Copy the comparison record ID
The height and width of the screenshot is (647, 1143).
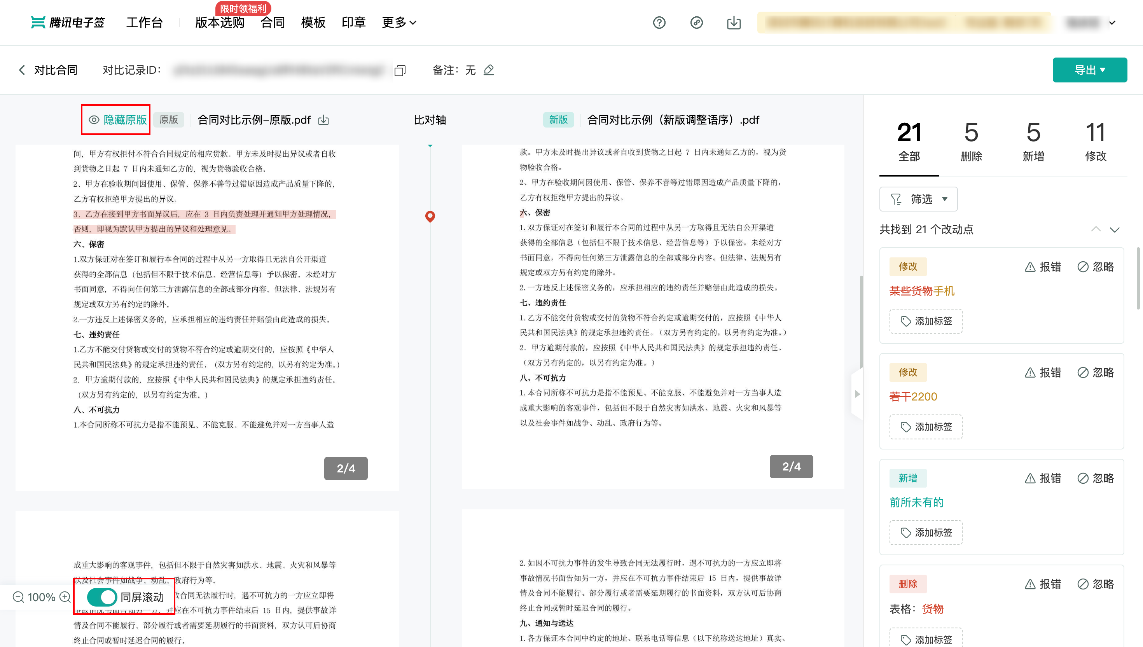pos(400,71)
